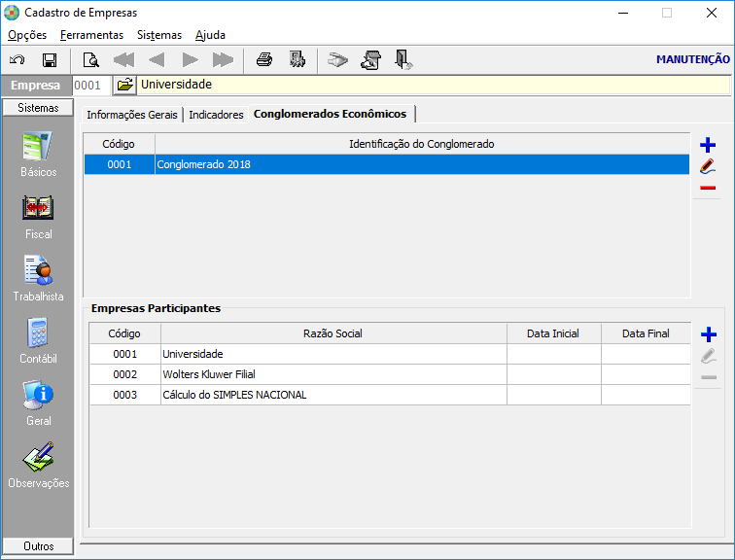Click Data Inicial cell for Universidade
The image size is (735, 560).
553,354
